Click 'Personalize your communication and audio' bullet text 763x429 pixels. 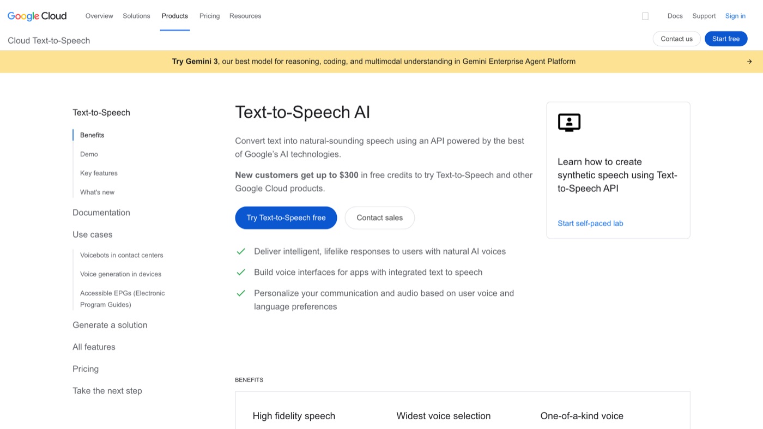coord(384,300)
